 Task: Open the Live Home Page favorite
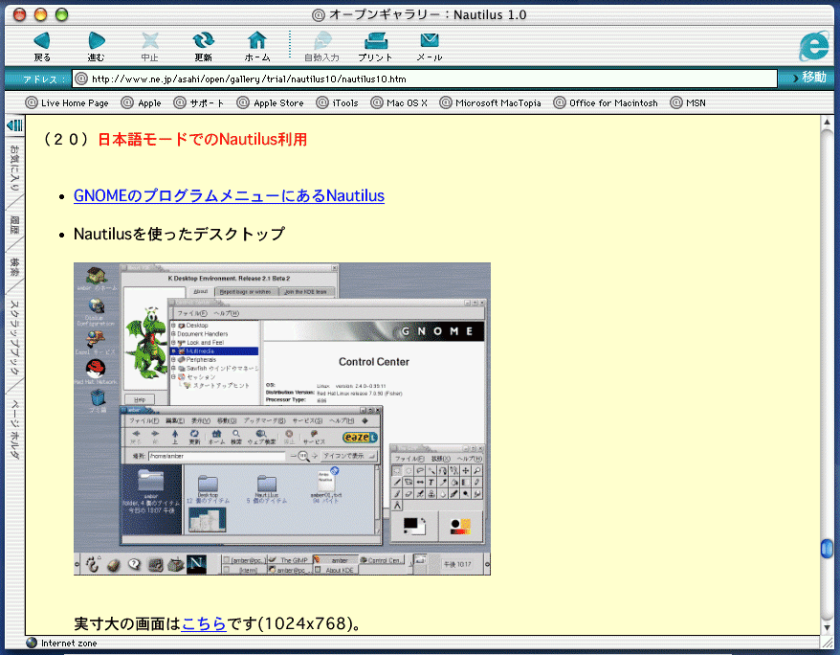tap(68, 102)
